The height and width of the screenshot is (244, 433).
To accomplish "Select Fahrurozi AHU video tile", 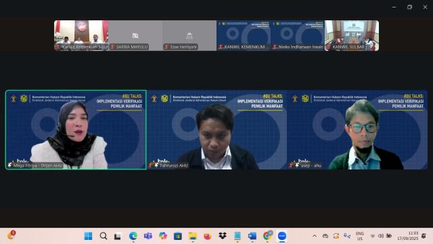I will point(216,129).
